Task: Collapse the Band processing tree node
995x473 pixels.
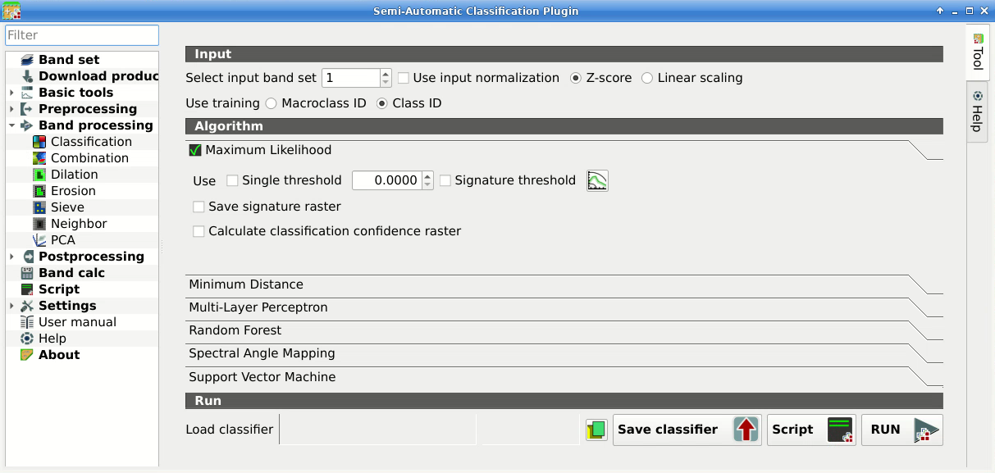Action: point(11,125)
